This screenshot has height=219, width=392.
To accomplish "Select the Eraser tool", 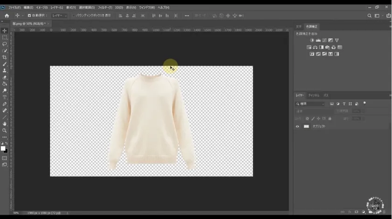I will (x=5, y=77).
